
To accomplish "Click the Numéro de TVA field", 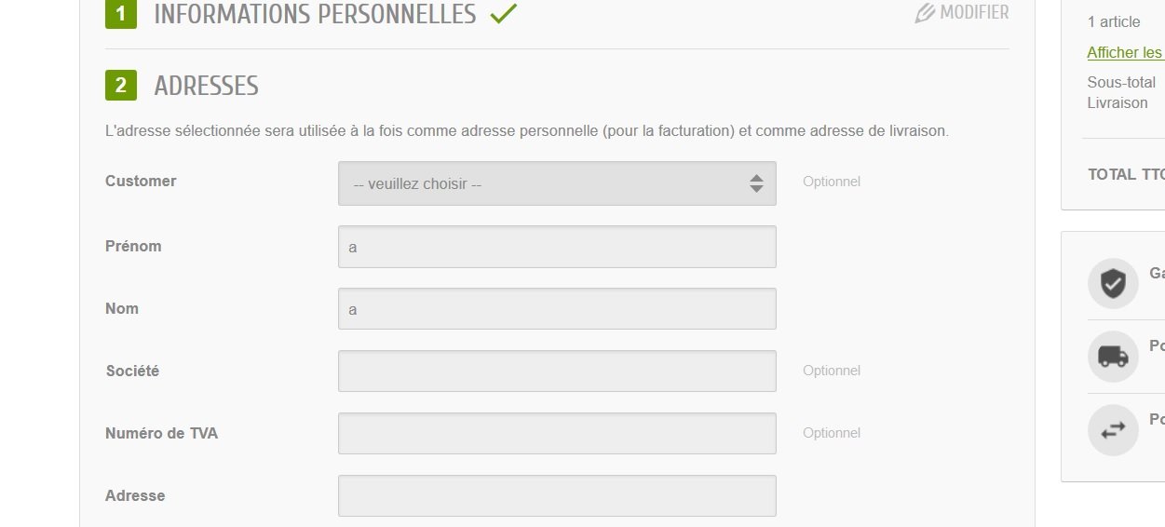I will coord(556,433).
